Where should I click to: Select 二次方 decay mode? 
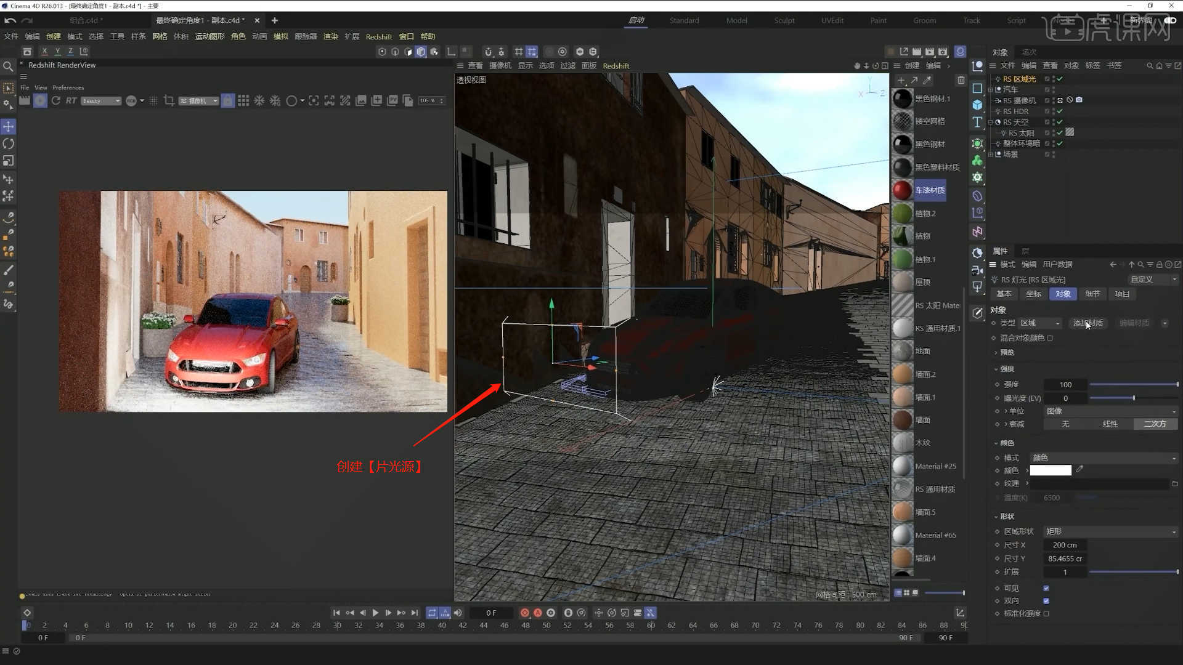pos(1155,424)
